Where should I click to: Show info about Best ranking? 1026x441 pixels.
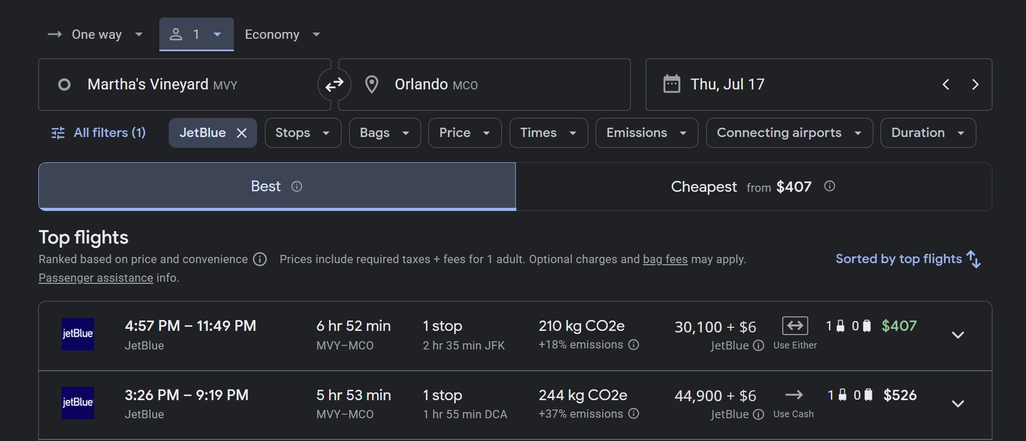(x=296, y=186)
